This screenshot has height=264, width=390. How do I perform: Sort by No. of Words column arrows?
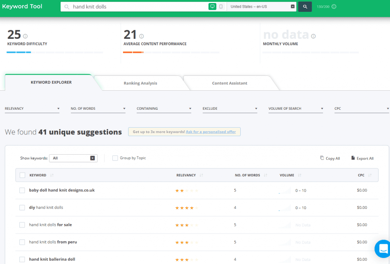click(265, 175)
